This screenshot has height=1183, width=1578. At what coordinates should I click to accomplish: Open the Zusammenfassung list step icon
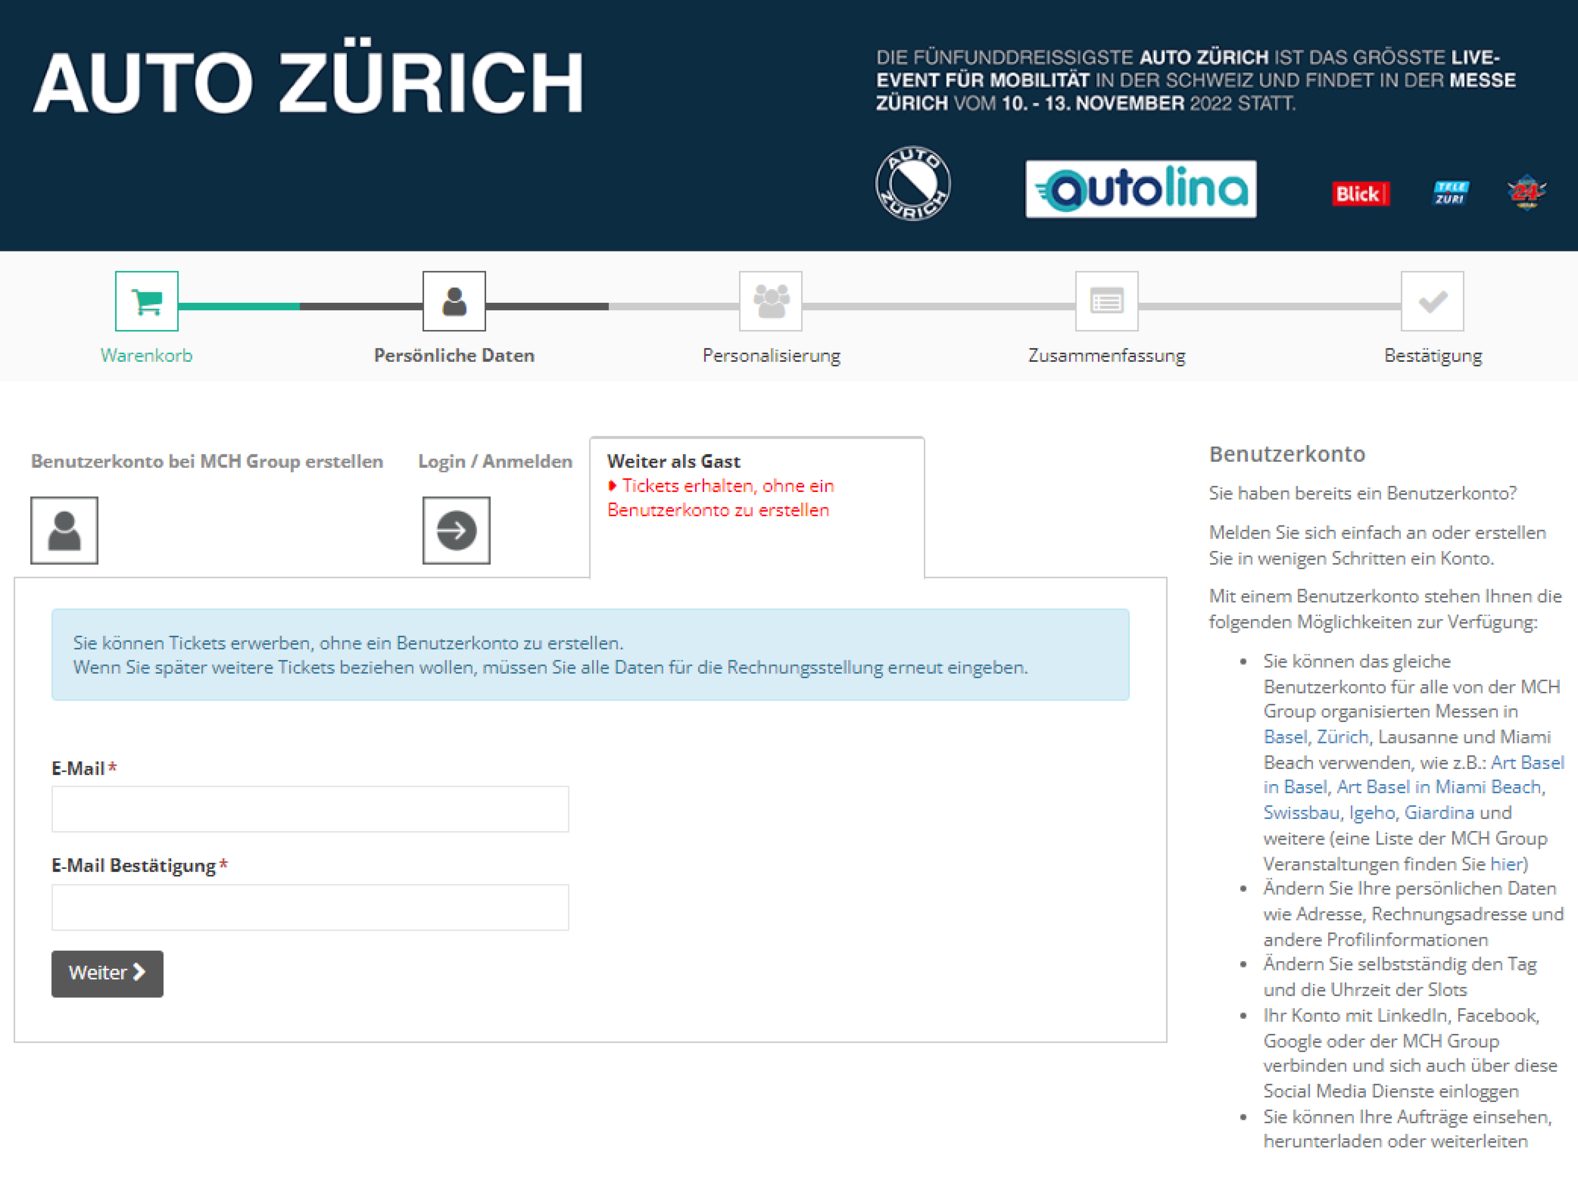[1107, 301]
